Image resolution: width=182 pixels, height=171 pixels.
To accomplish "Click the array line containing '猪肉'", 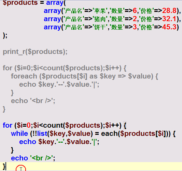I will click(112, 19).
